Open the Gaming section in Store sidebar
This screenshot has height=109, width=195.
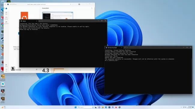pyautogui.click(x=6, y=18)
